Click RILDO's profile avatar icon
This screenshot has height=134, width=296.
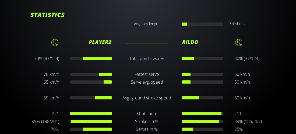pyautogui.click(x=239, y=42)
